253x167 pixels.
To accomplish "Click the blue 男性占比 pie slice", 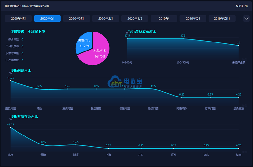I will 84,42.
